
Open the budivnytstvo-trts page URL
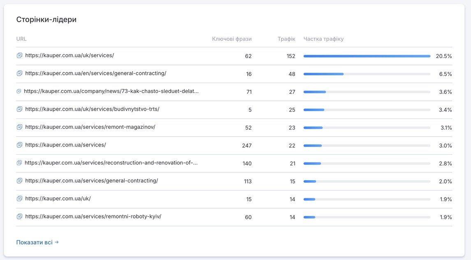coord(92,109)
